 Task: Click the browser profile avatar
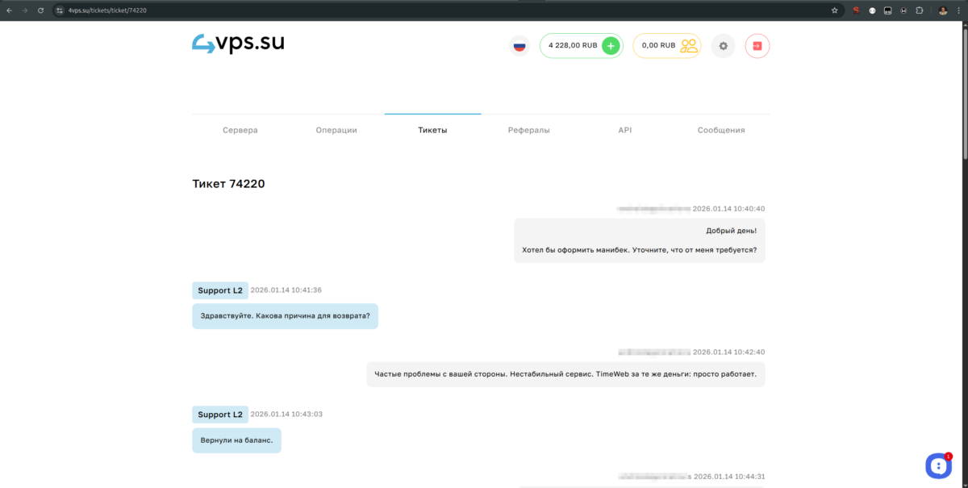point(943,10)
